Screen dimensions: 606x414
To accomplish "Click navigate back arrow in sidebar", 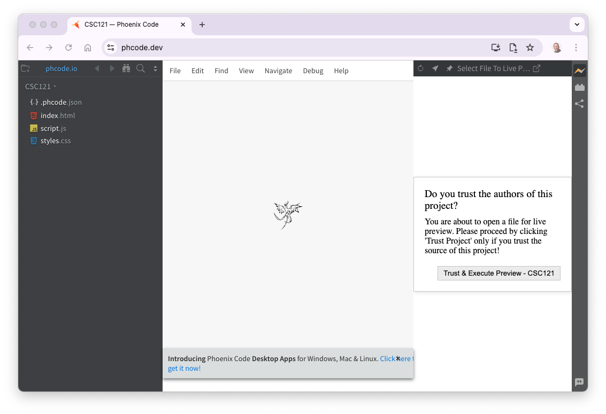I will 97,68.
